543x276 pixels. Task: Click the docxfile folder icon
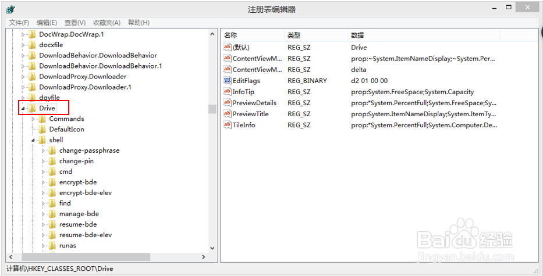coord(32,45)
